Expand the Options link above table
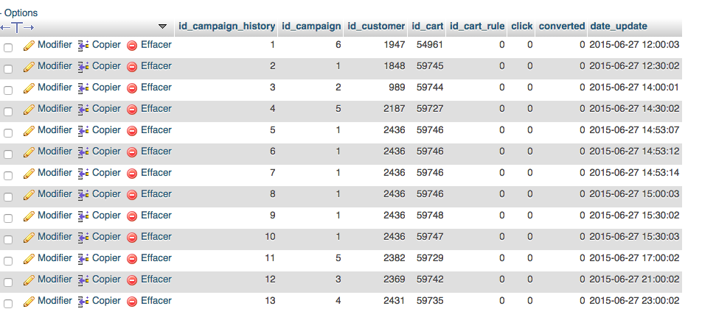 point(21,13)
